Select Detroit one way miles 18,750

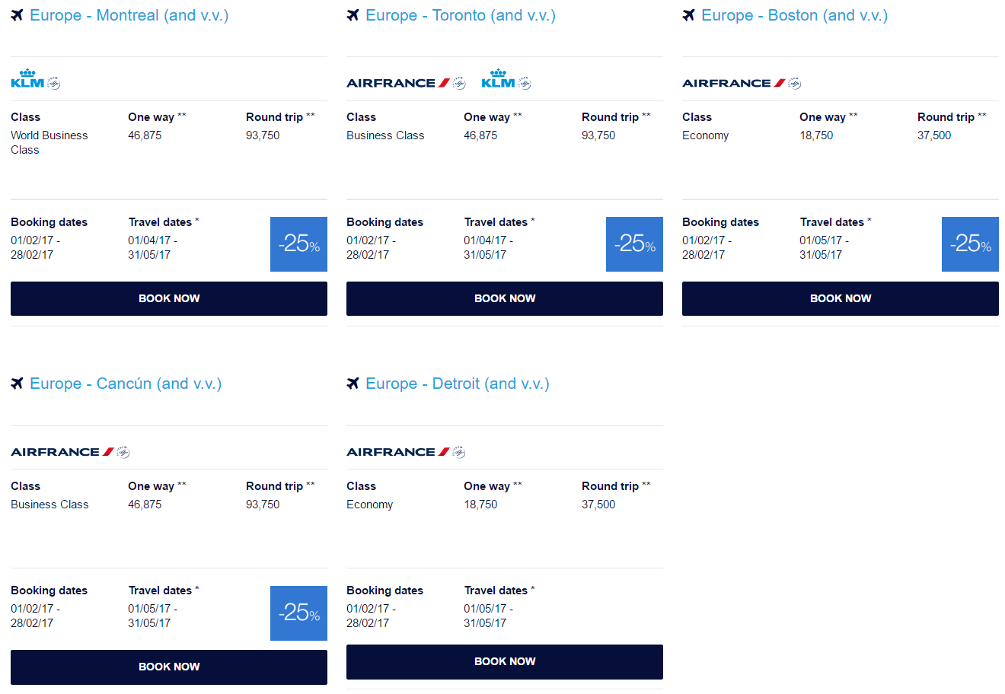[480, 505]
